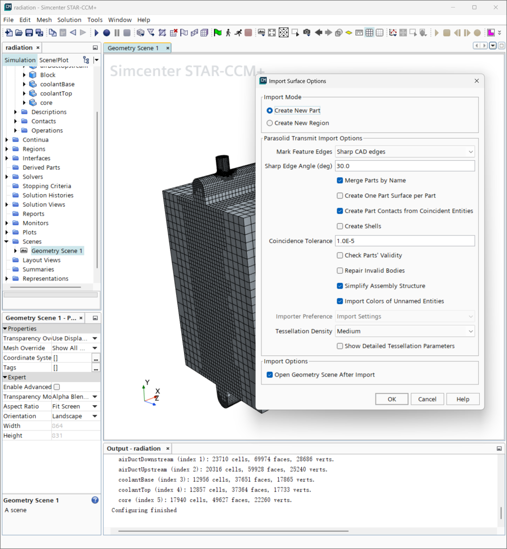
Task: Open the Aspect Ratio Fit Screen dropdown
Action: (95, 407)
